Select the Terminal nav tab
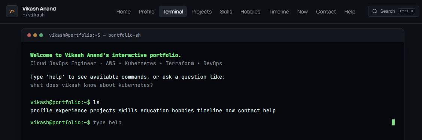This screenshot has height=140, width=422. click(x=173, y=12)
